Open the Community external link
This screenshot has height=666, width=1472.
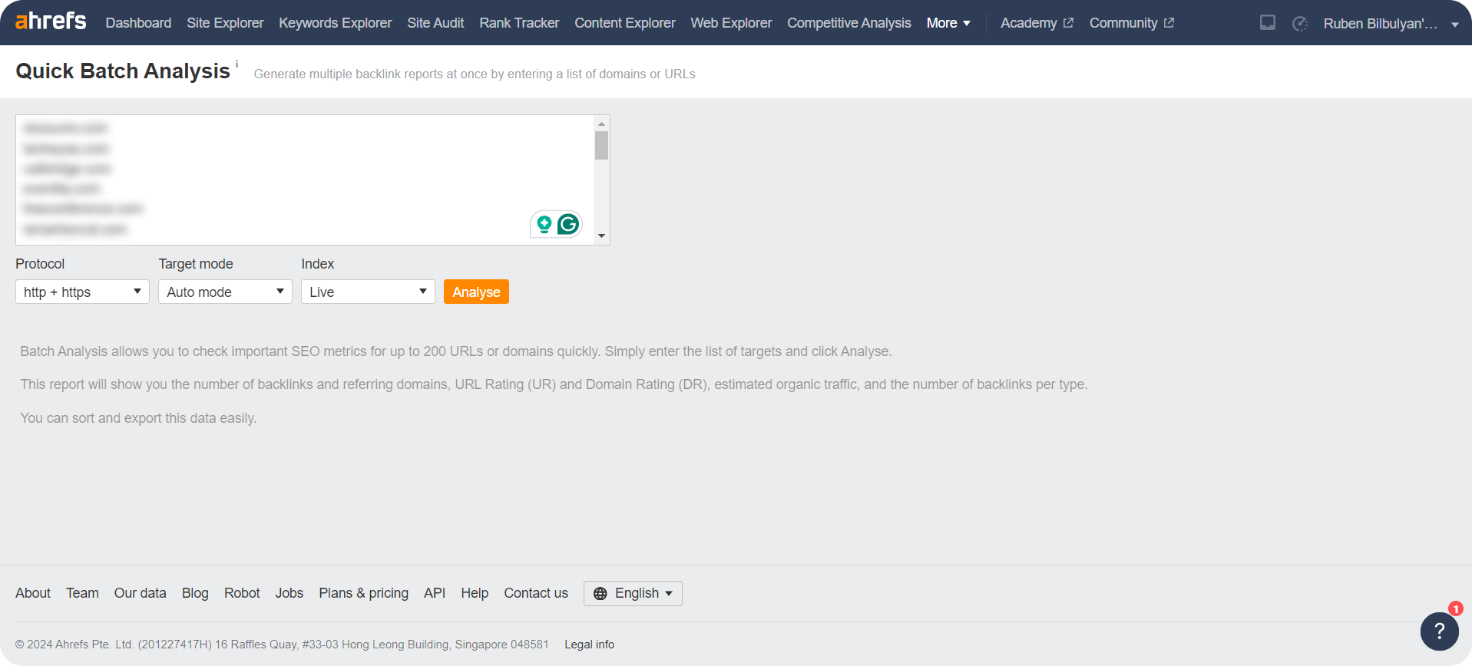click(x=1132, y=23)
